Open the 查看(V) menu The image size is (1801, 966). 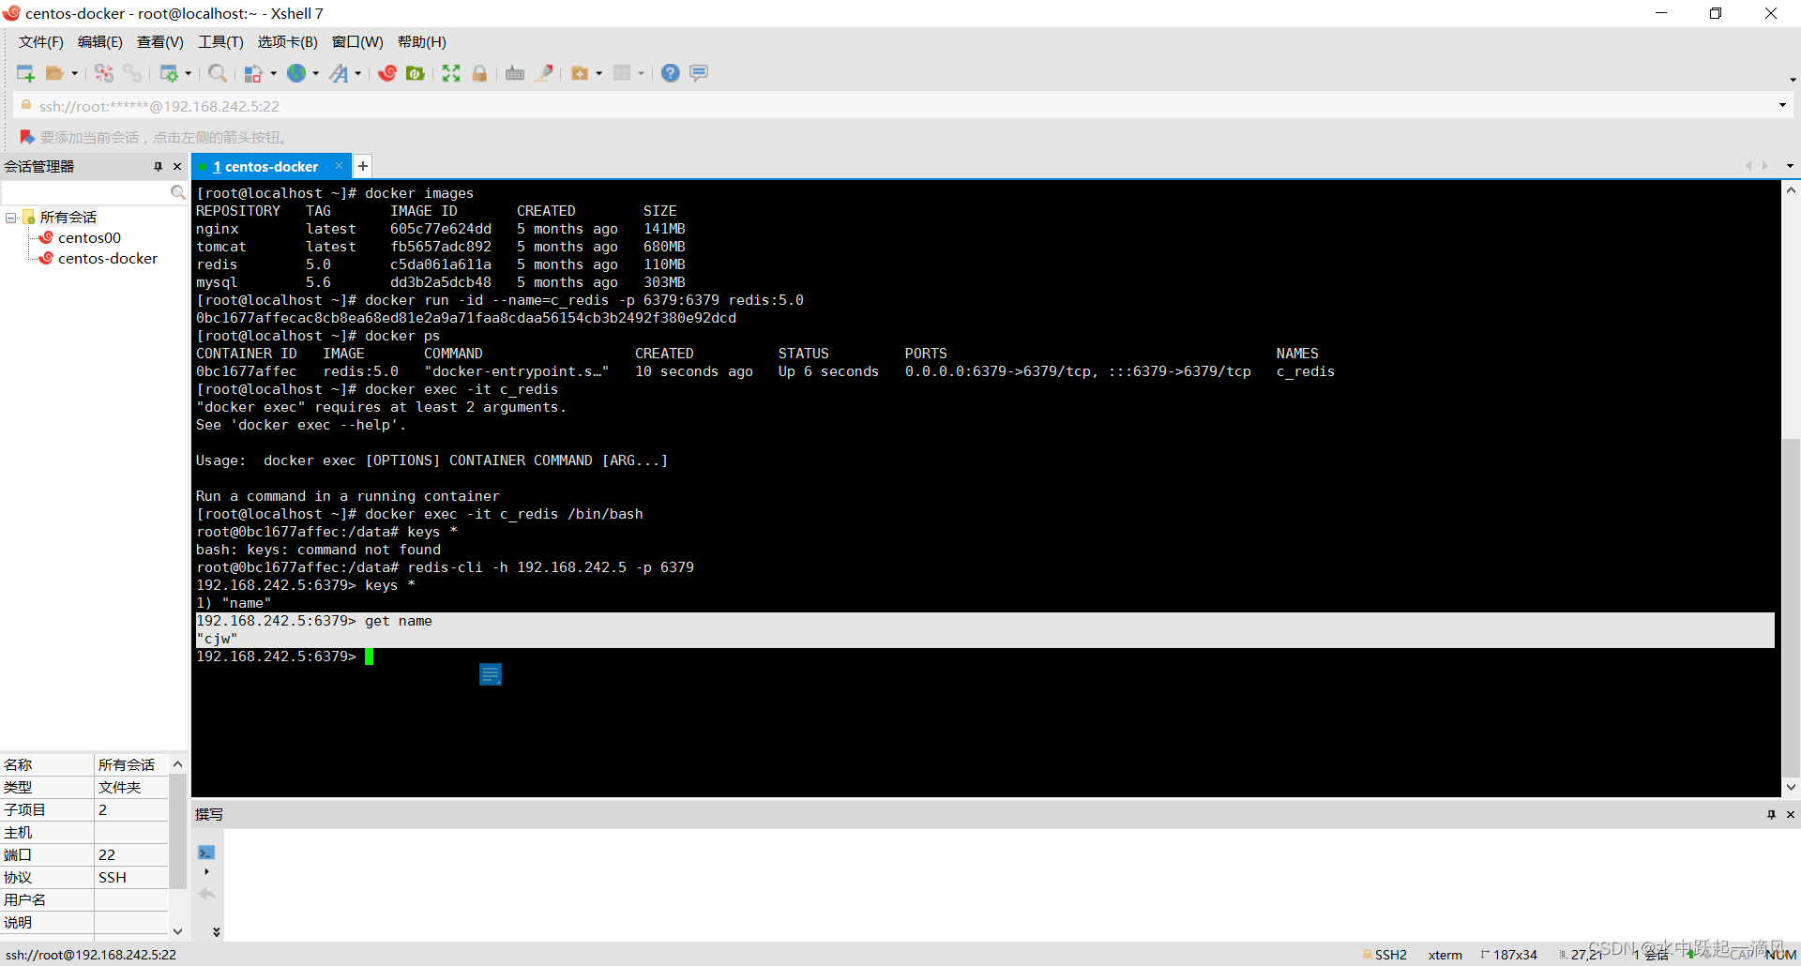click(x=160, y=42)
